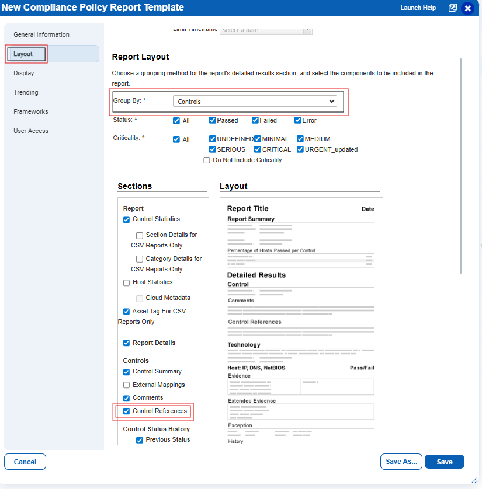This screenshot has height=489, width=482.
Task: Uncheck the Report Details checkbox
Action: point(126,343)
